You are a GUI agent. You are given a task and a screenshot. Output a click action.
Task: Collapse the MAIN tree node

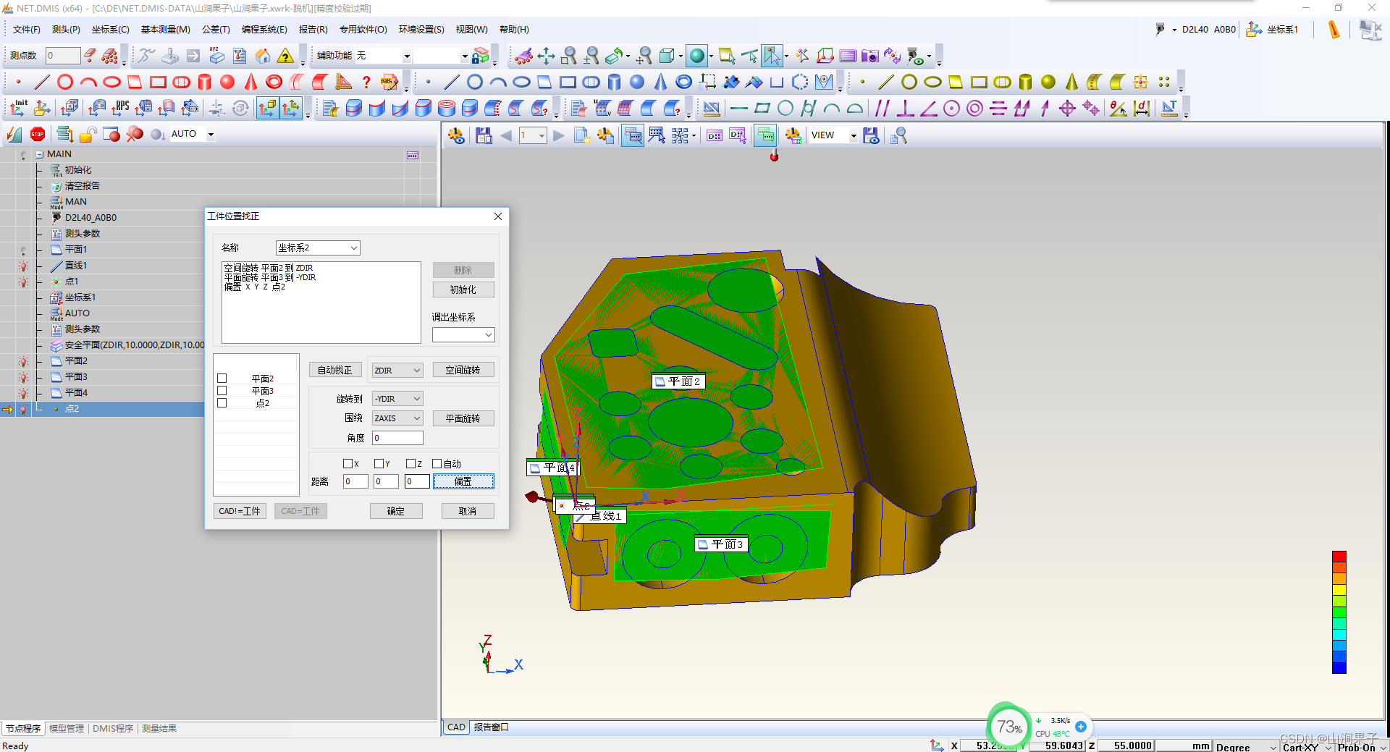pos(40,154)
